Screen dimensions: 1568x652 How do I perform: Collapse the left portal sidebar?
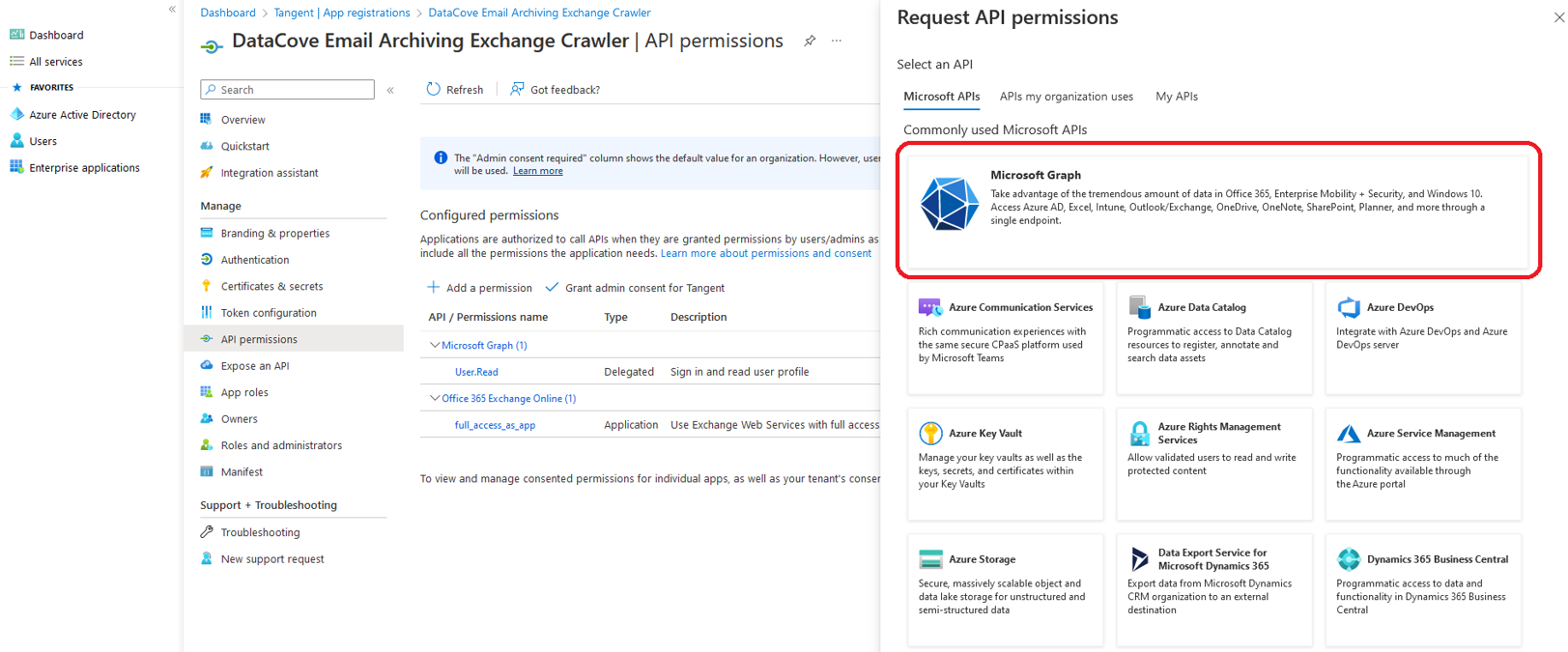coord(172,9)
